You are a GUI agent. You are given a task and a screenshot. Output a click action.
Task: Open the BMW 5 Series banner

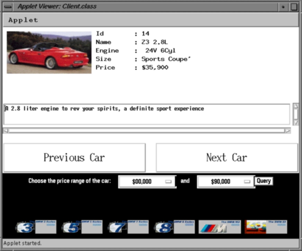[83, 227]
